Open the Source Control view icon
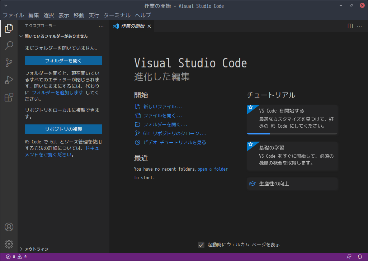The height and width of the screenshot is (261, 368). 9,63
